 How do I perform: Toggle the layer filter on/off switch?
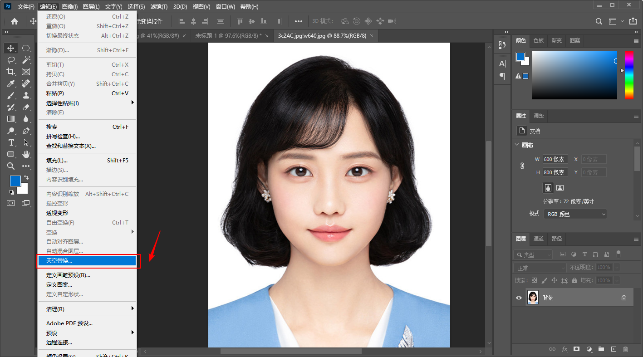click(x=618, y=254)
